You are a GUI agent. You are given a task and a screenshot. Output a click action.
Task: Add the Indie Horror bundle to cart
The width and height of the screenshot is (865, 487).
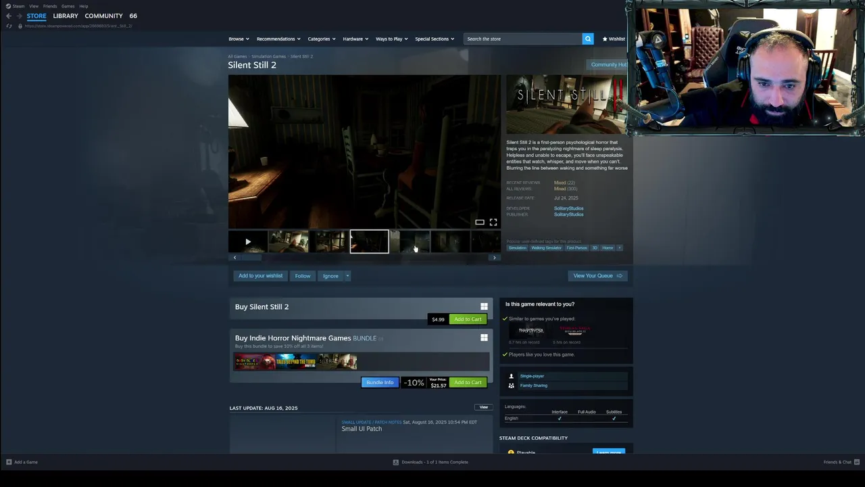(x=468, y=382)
